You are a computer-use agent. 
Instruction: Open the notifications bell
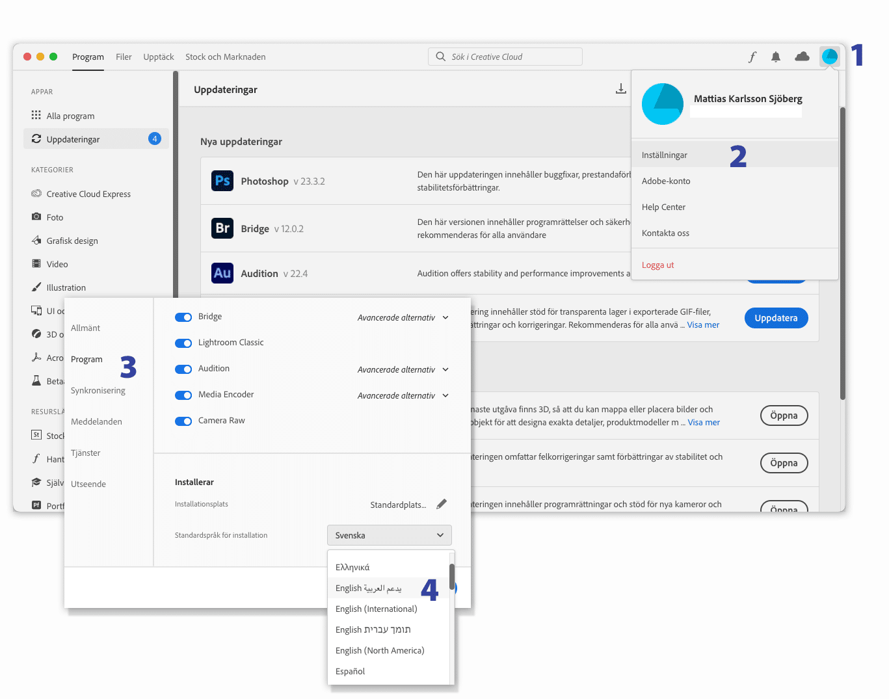[776, 57]
